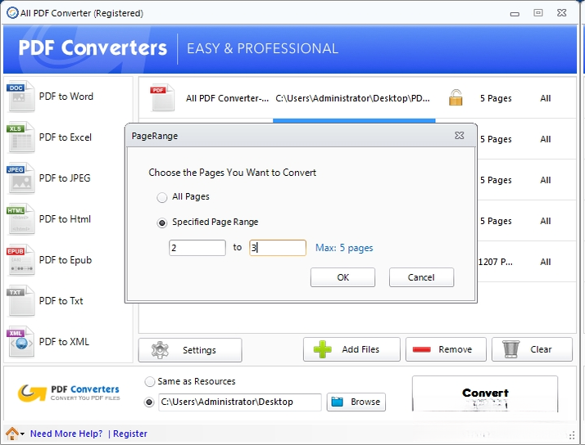Click the All page range in first row
The height and width of the screenshot is (445, 585).
[x=546, y=98]
